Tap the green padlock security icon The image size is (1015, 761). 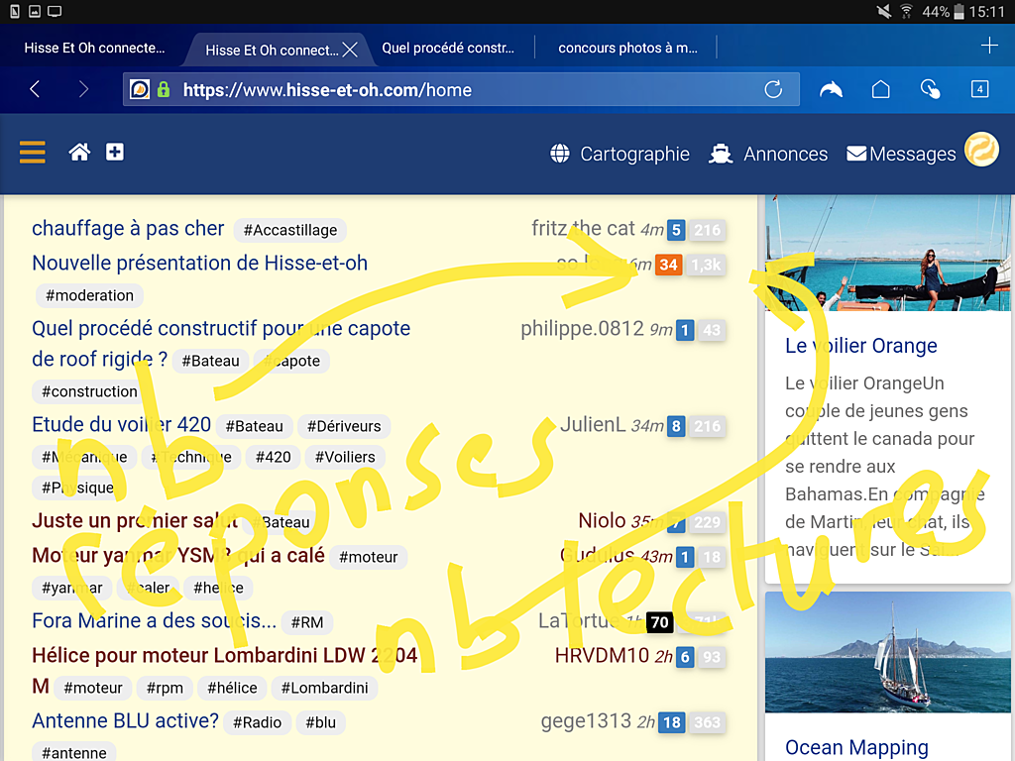pos(164,89)
